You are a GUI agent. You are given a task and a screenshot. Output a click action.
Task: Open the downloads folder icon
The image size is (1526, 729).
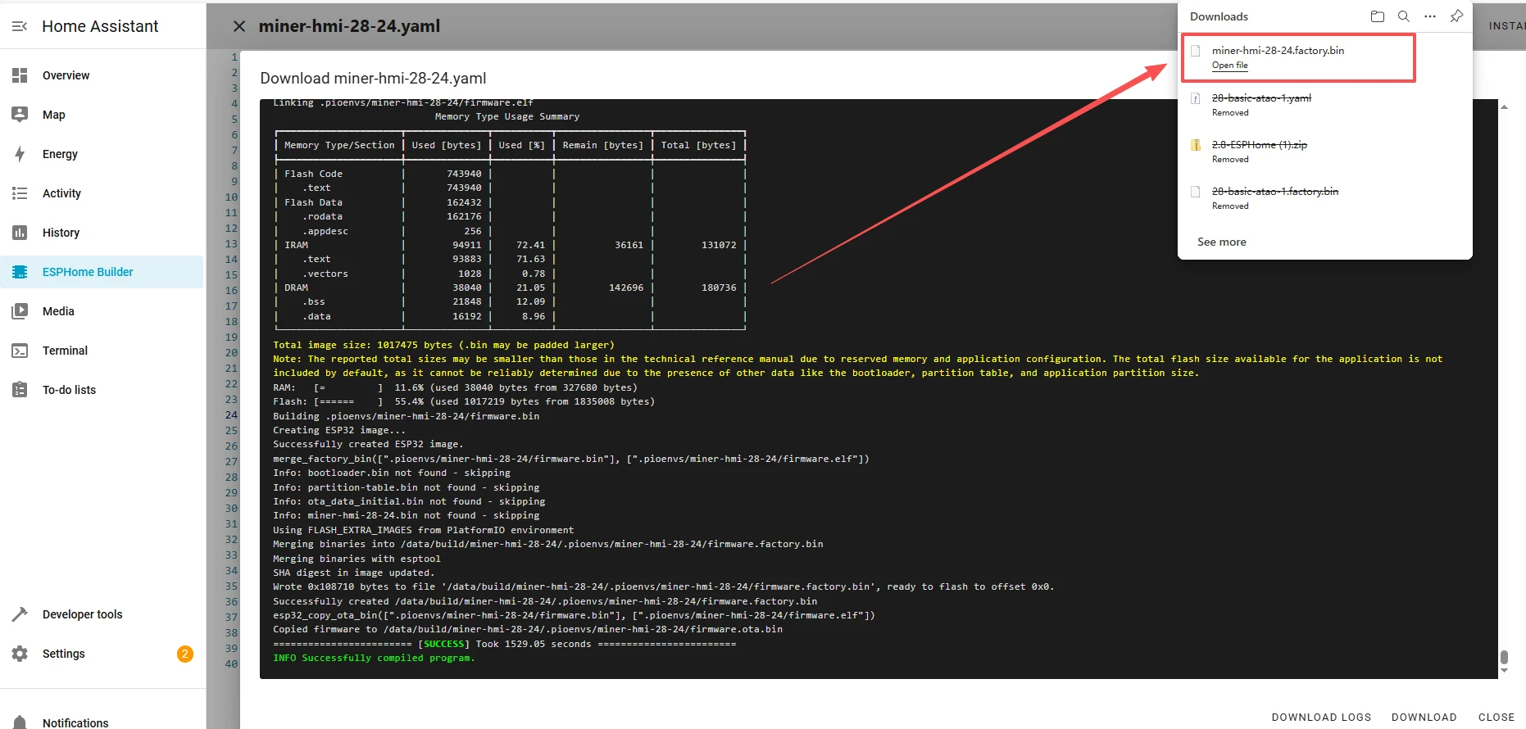[1377, 16]
